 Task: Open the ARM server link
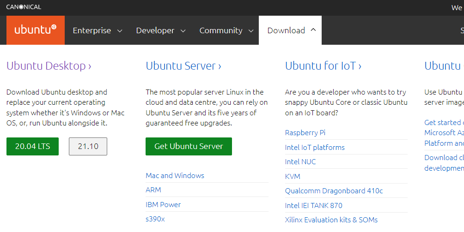153,190
